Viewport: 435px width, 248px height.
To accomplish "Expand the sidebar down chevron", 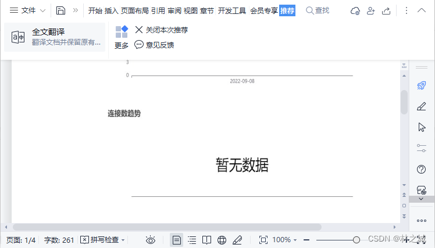I will coord(421,199).
